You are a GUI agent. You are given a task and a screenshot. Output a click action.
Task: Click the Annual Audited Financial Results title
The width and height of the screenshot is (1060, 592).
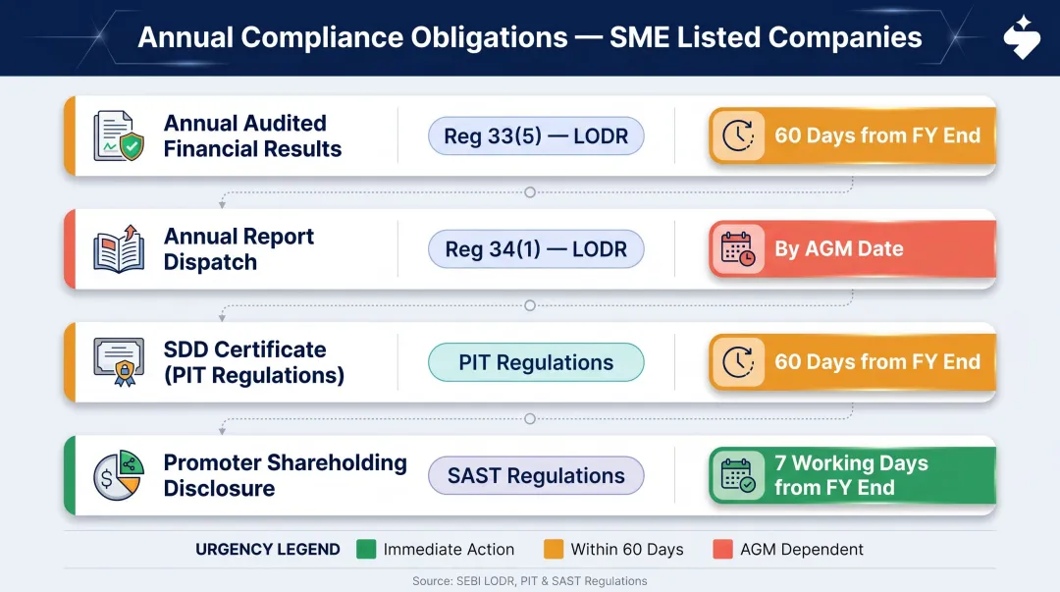pos(252,136)
